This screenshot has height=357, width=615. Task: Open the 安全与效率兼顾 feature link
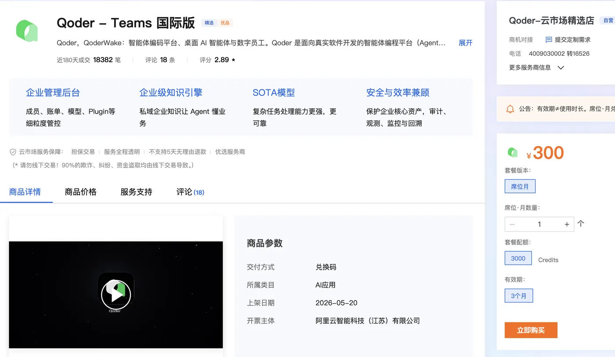(398, 93)
